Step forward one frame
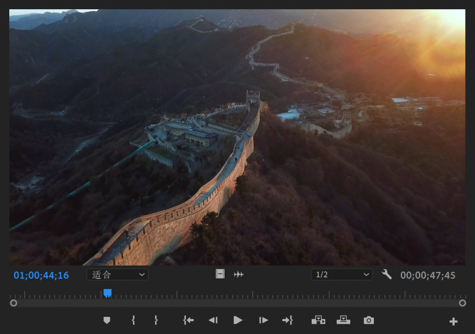 coord(263,320)
